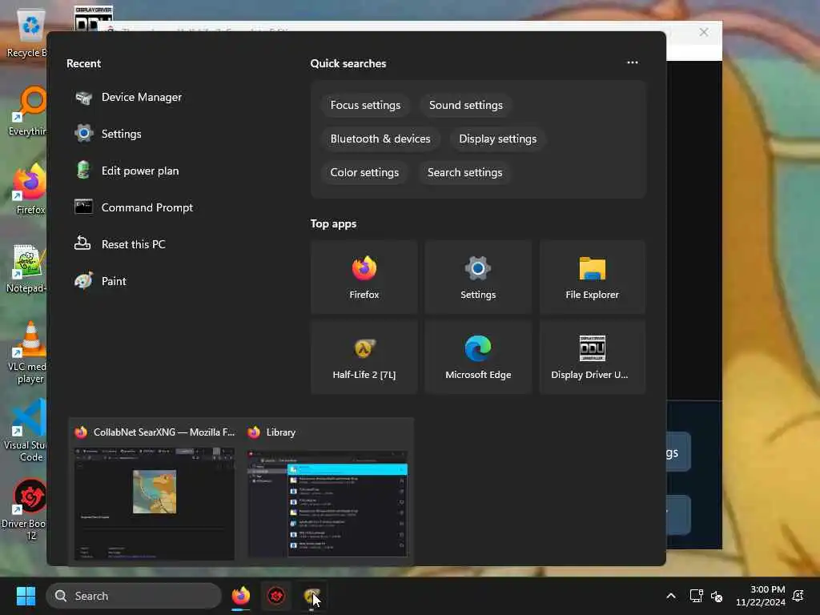Open File Explorer from Top apps
This screenshot has height=615, width=820.
[592, 277]
